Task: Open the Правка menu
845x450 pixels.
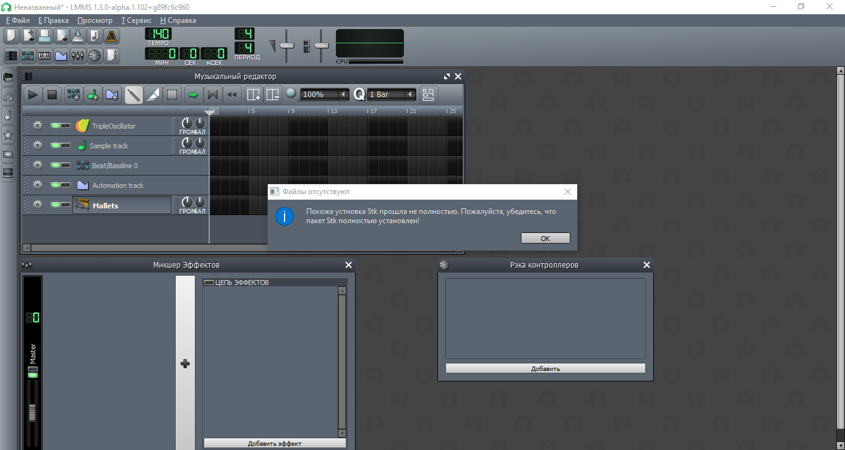Action: [x=53, y=20]
